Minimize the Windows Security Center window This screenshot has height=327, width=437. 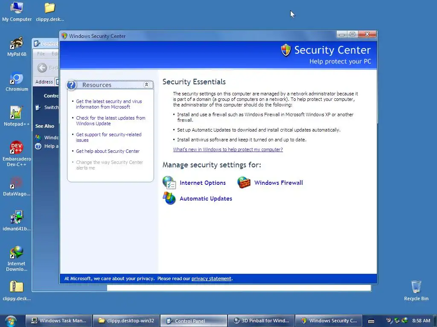(342, 34)
